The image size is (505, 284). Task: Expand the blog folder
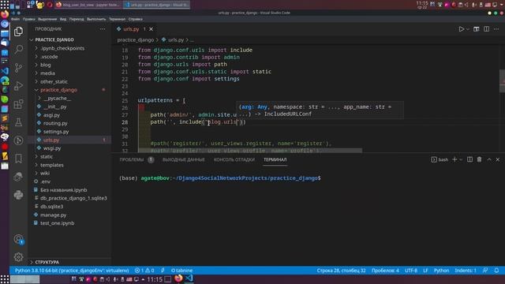(x=46, y=65)
